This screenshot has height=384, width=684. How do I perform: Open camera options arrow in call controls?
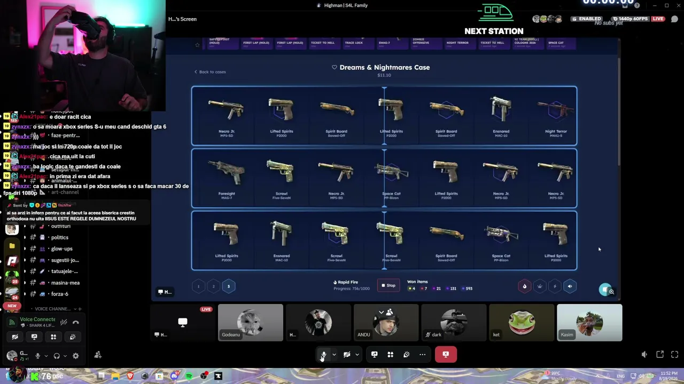(357, 355)
